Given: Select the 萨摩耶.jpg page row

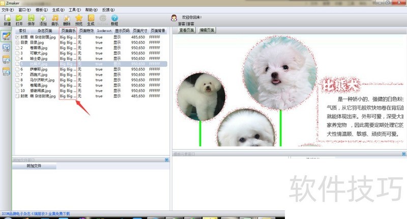Looking at the screenshot, I should coord(91,69).
